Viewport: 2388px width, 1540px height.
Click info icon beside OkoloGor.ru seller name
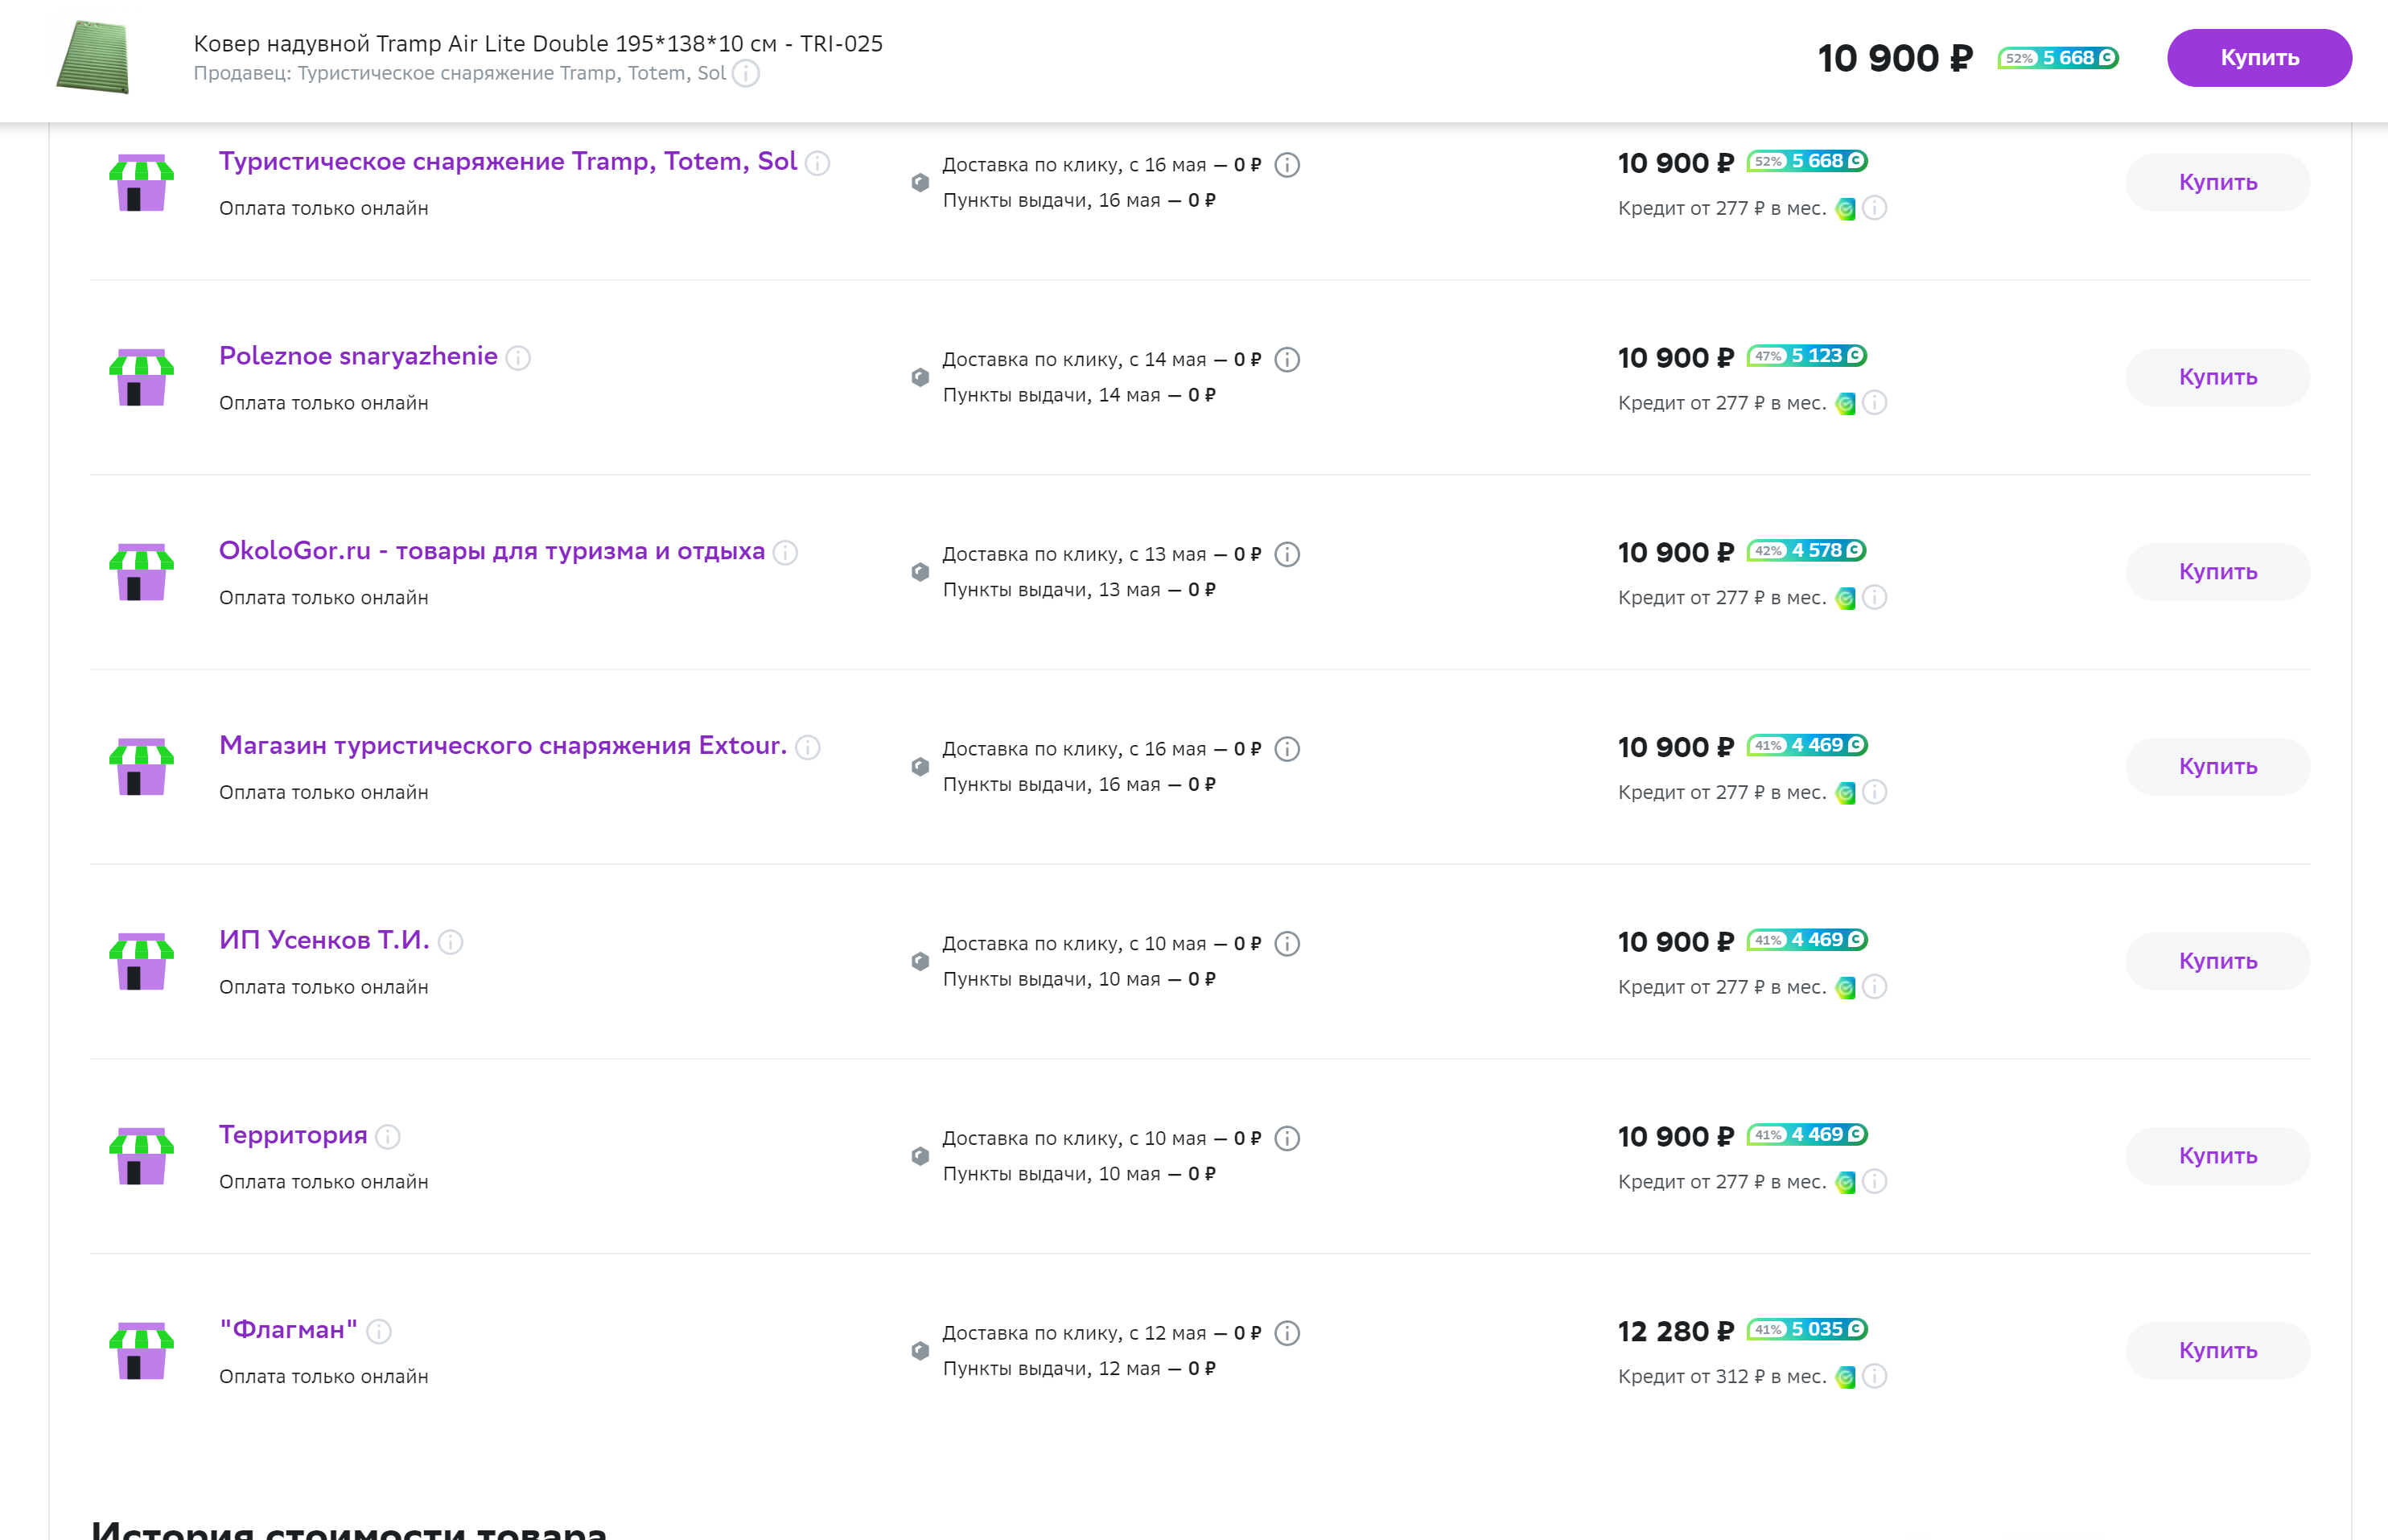pos(786,553)
